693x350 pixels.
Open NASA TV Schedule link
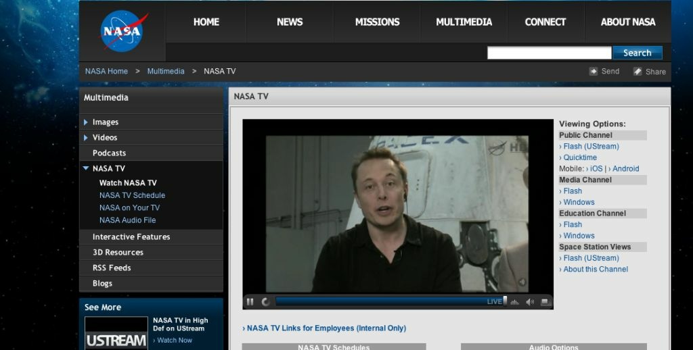[x=132, y=195]
